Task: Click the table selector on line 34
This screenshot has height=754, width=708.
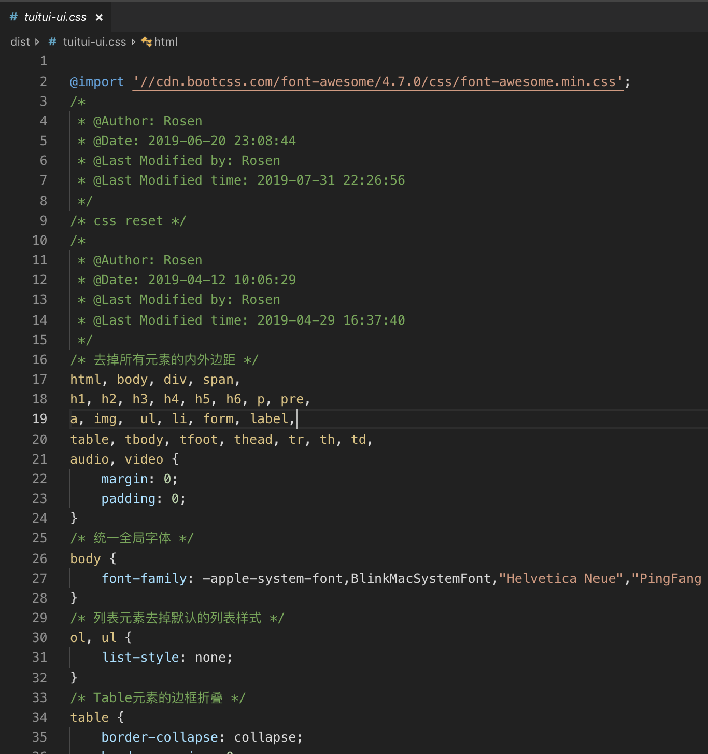Action: pos(90,718)
